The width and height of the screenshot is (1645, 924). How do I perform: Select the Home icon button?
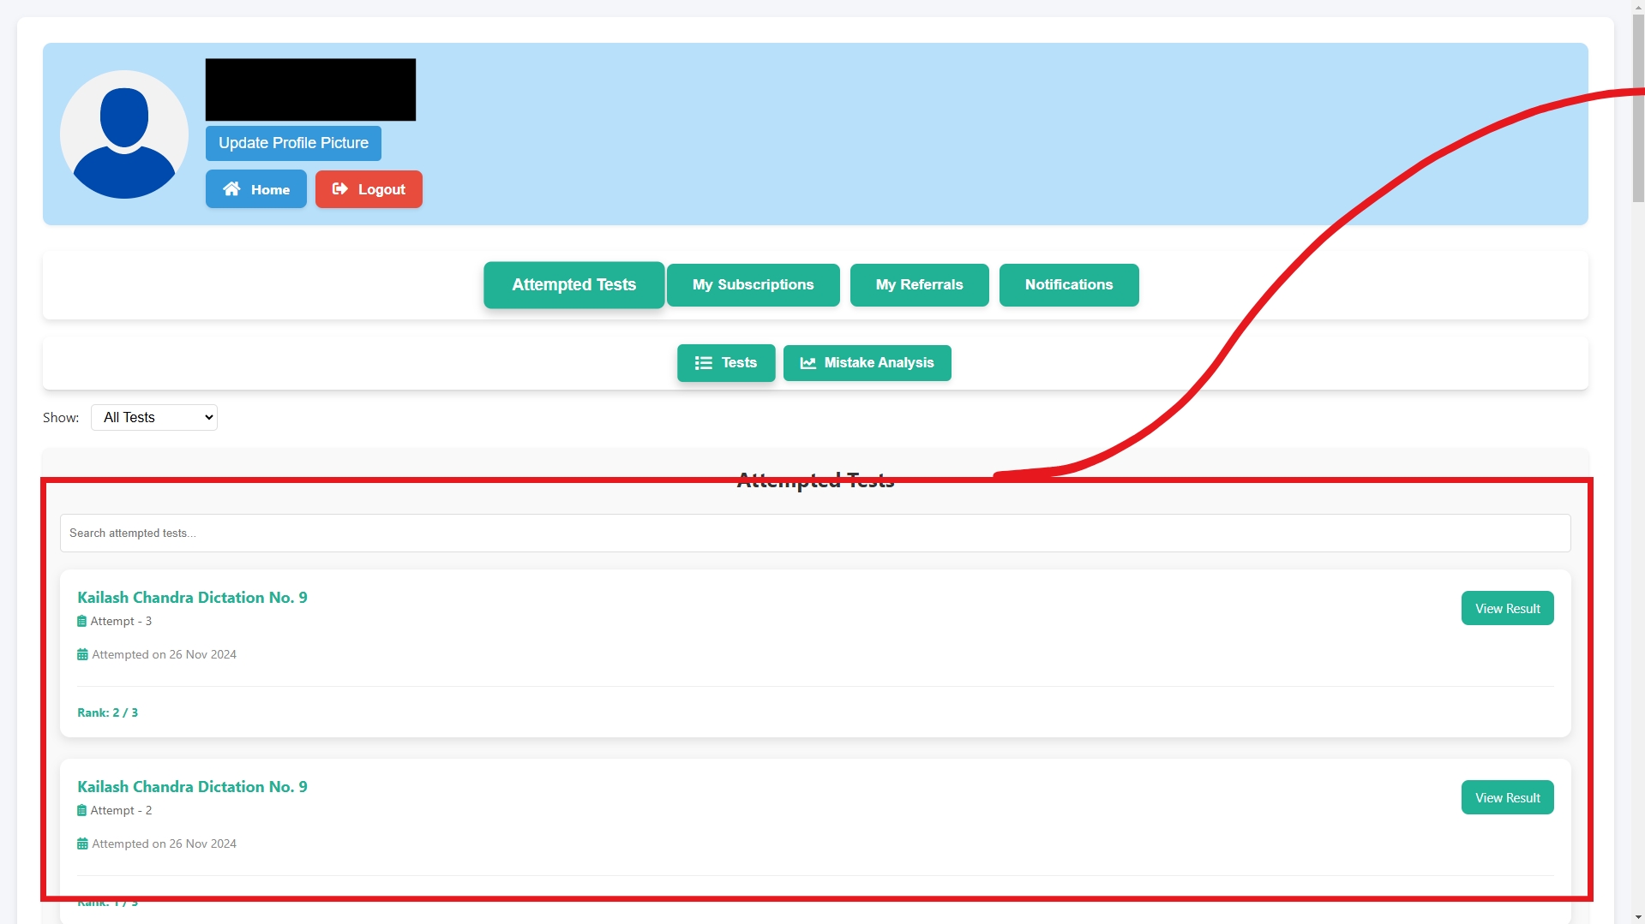[x=232, y=188]
